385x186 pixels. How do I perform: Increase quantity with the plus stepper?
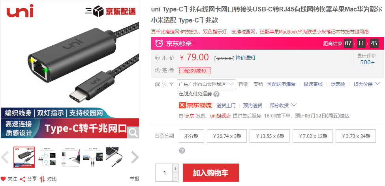point(175,169)
